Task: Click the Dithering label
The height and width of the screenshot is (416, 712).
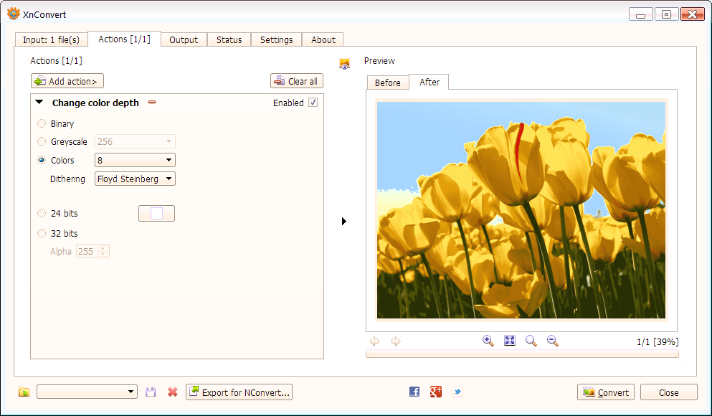Action: [67, 179]
